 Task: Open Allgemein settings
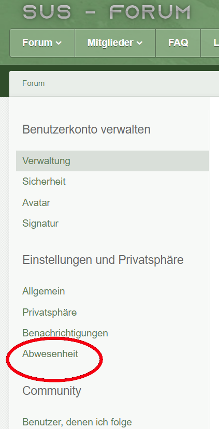click(x=43, y=291)
